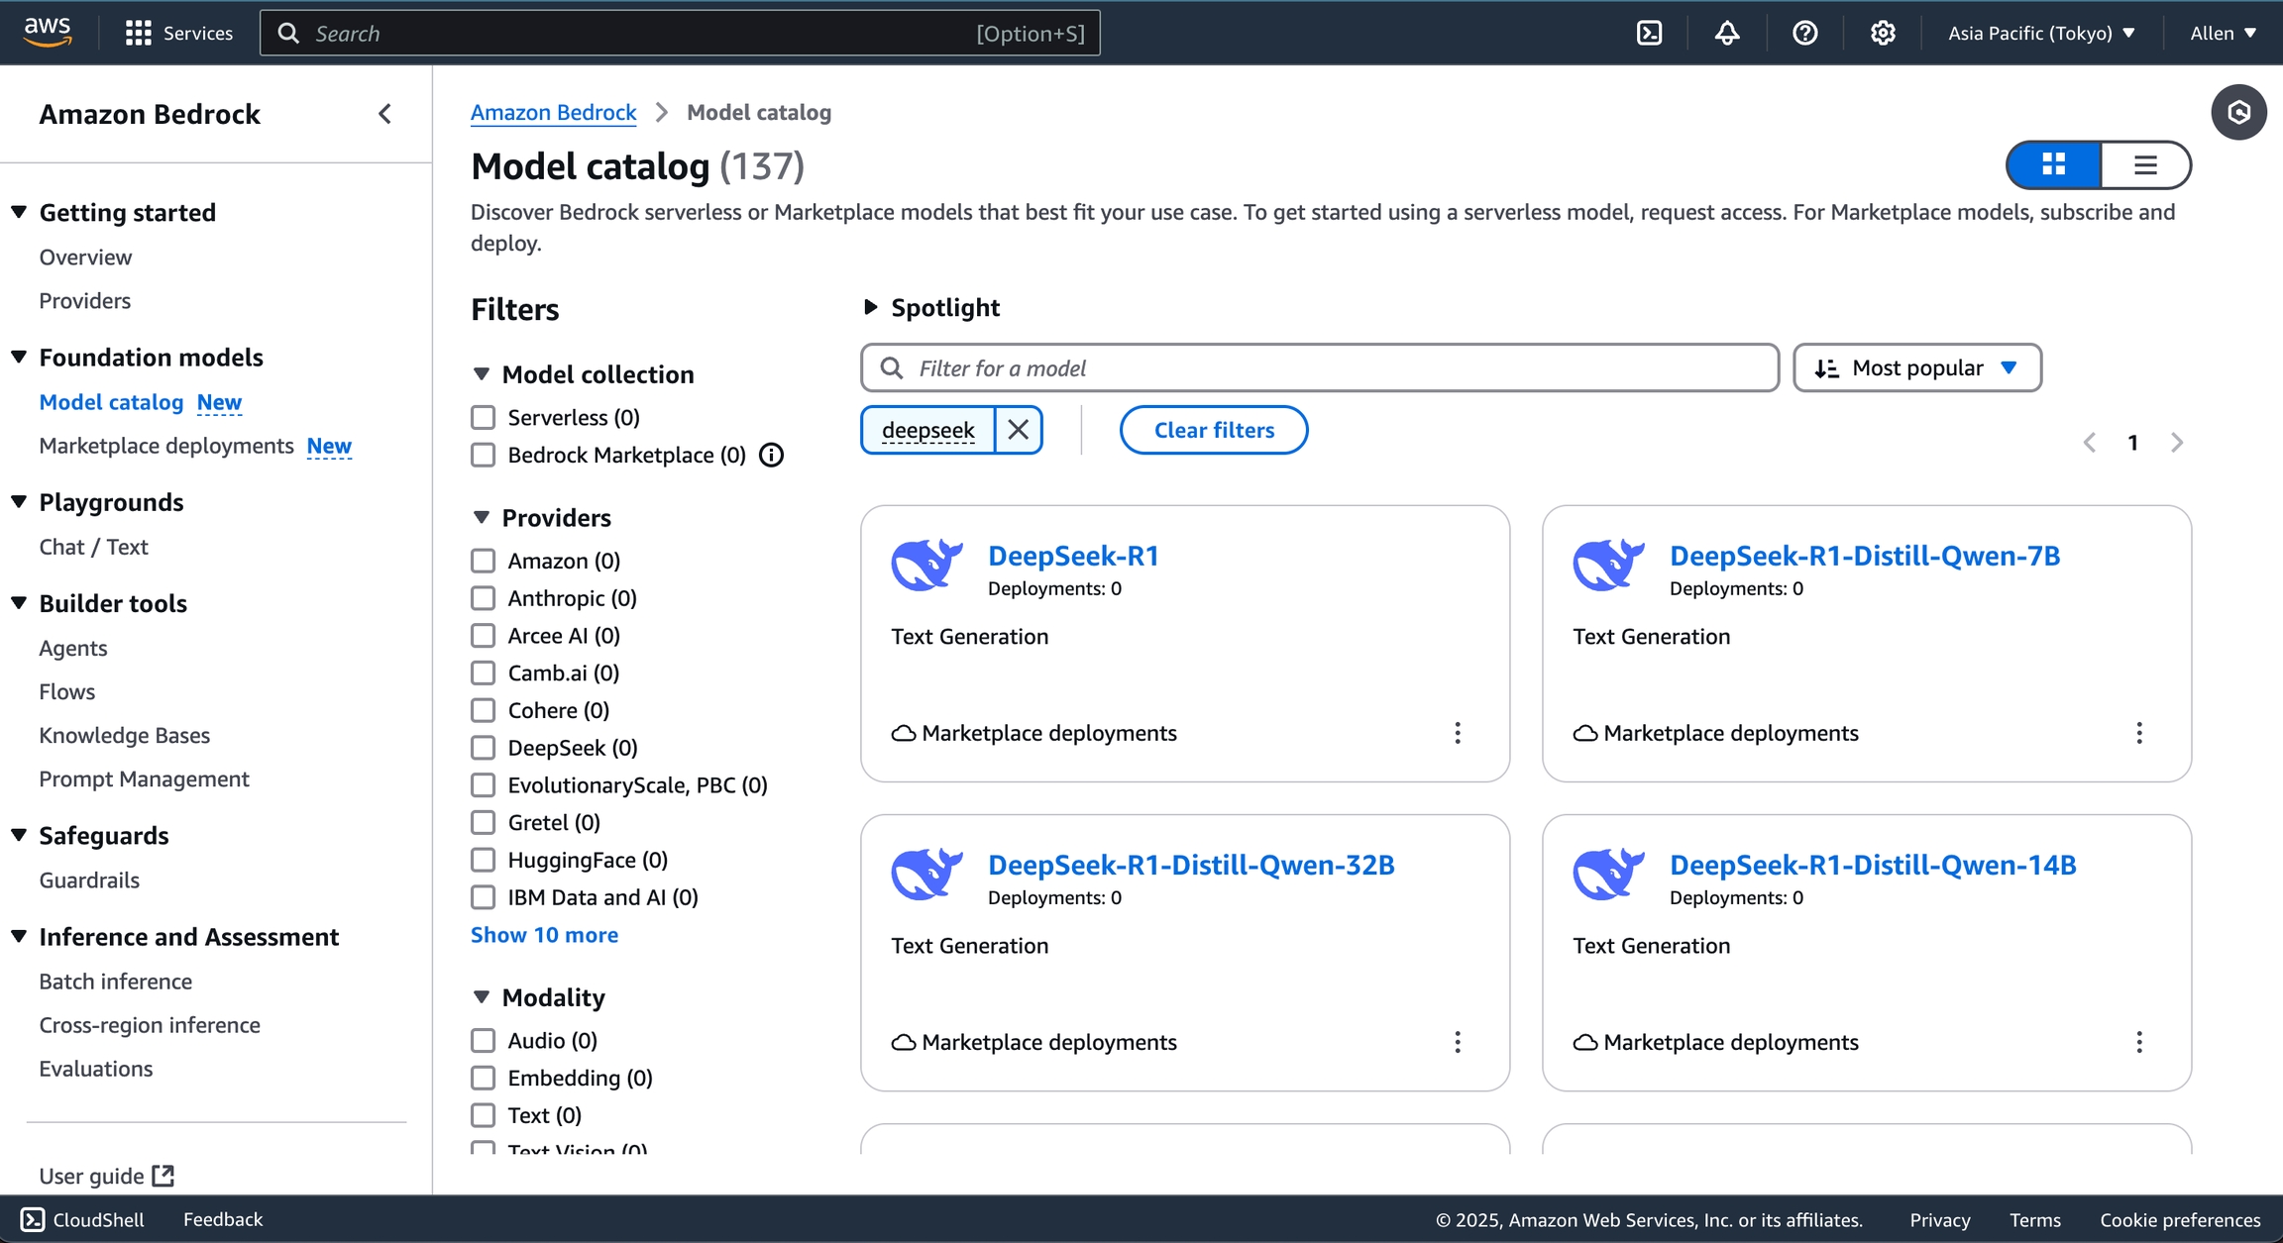
Task: Open the Most popular sort dropdown
Action: pyautogui.click(x=1916, y=368)
